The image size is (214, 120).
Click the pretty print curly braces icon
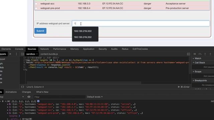22,87
